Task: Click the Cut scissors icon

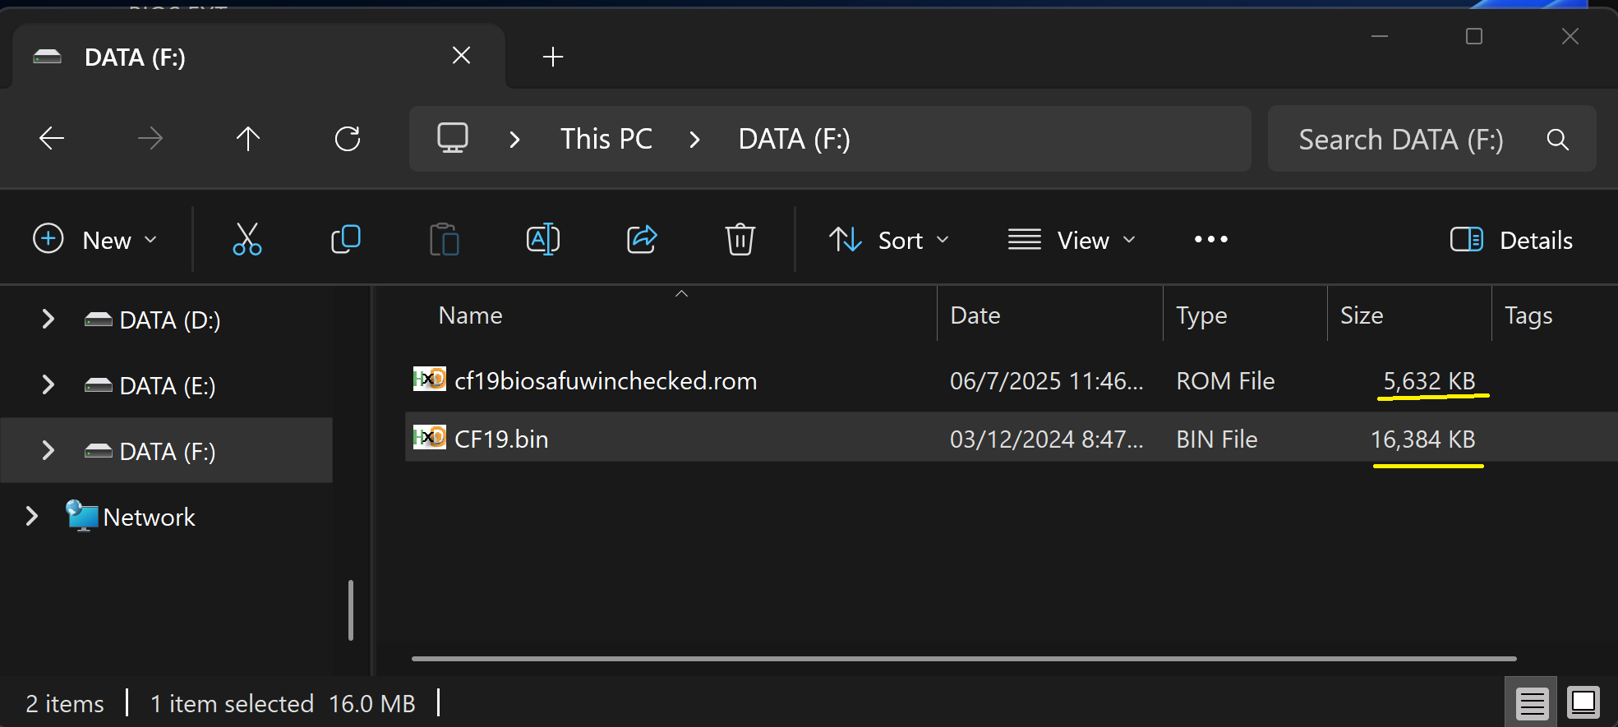Action: tap(247, 240)
